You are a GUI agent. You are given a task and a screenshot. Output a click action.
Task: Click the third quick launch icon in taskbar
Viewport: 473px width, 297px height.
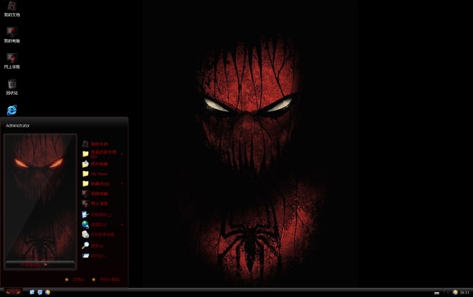point(47,292)
